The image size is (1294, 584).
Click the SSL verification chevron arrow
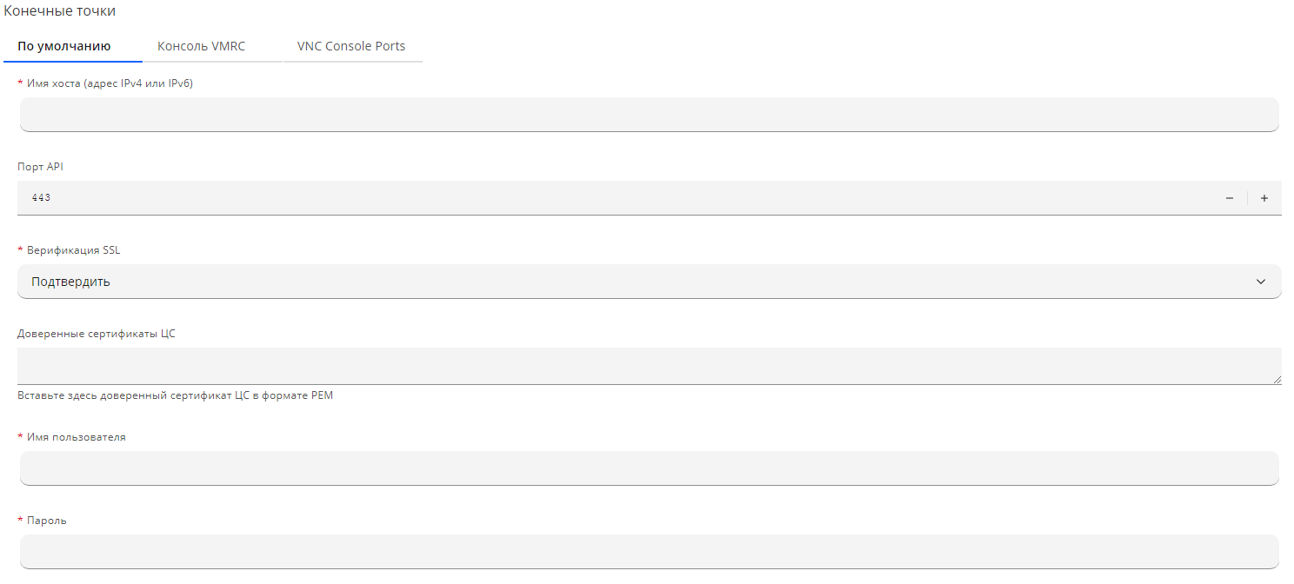point(1261,282)
